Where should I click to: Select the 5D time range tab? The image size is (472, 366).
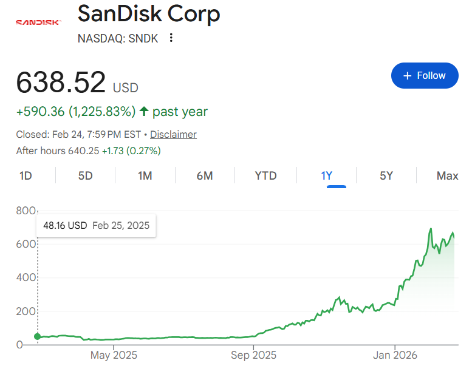[85, 176]
